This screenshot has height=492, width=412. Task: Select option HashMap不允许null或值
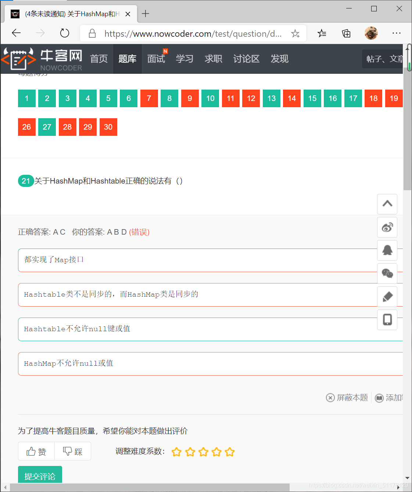pyautogui.click(x=210, y=364)
